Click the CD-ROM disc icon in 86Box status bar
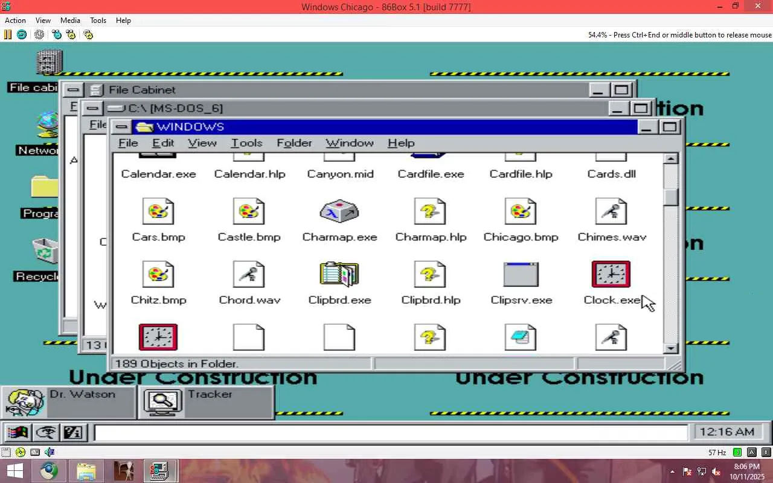 click(21, 452)
